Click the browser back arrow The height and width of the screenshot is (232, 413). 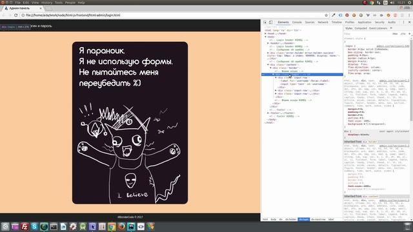pos(4,15)
